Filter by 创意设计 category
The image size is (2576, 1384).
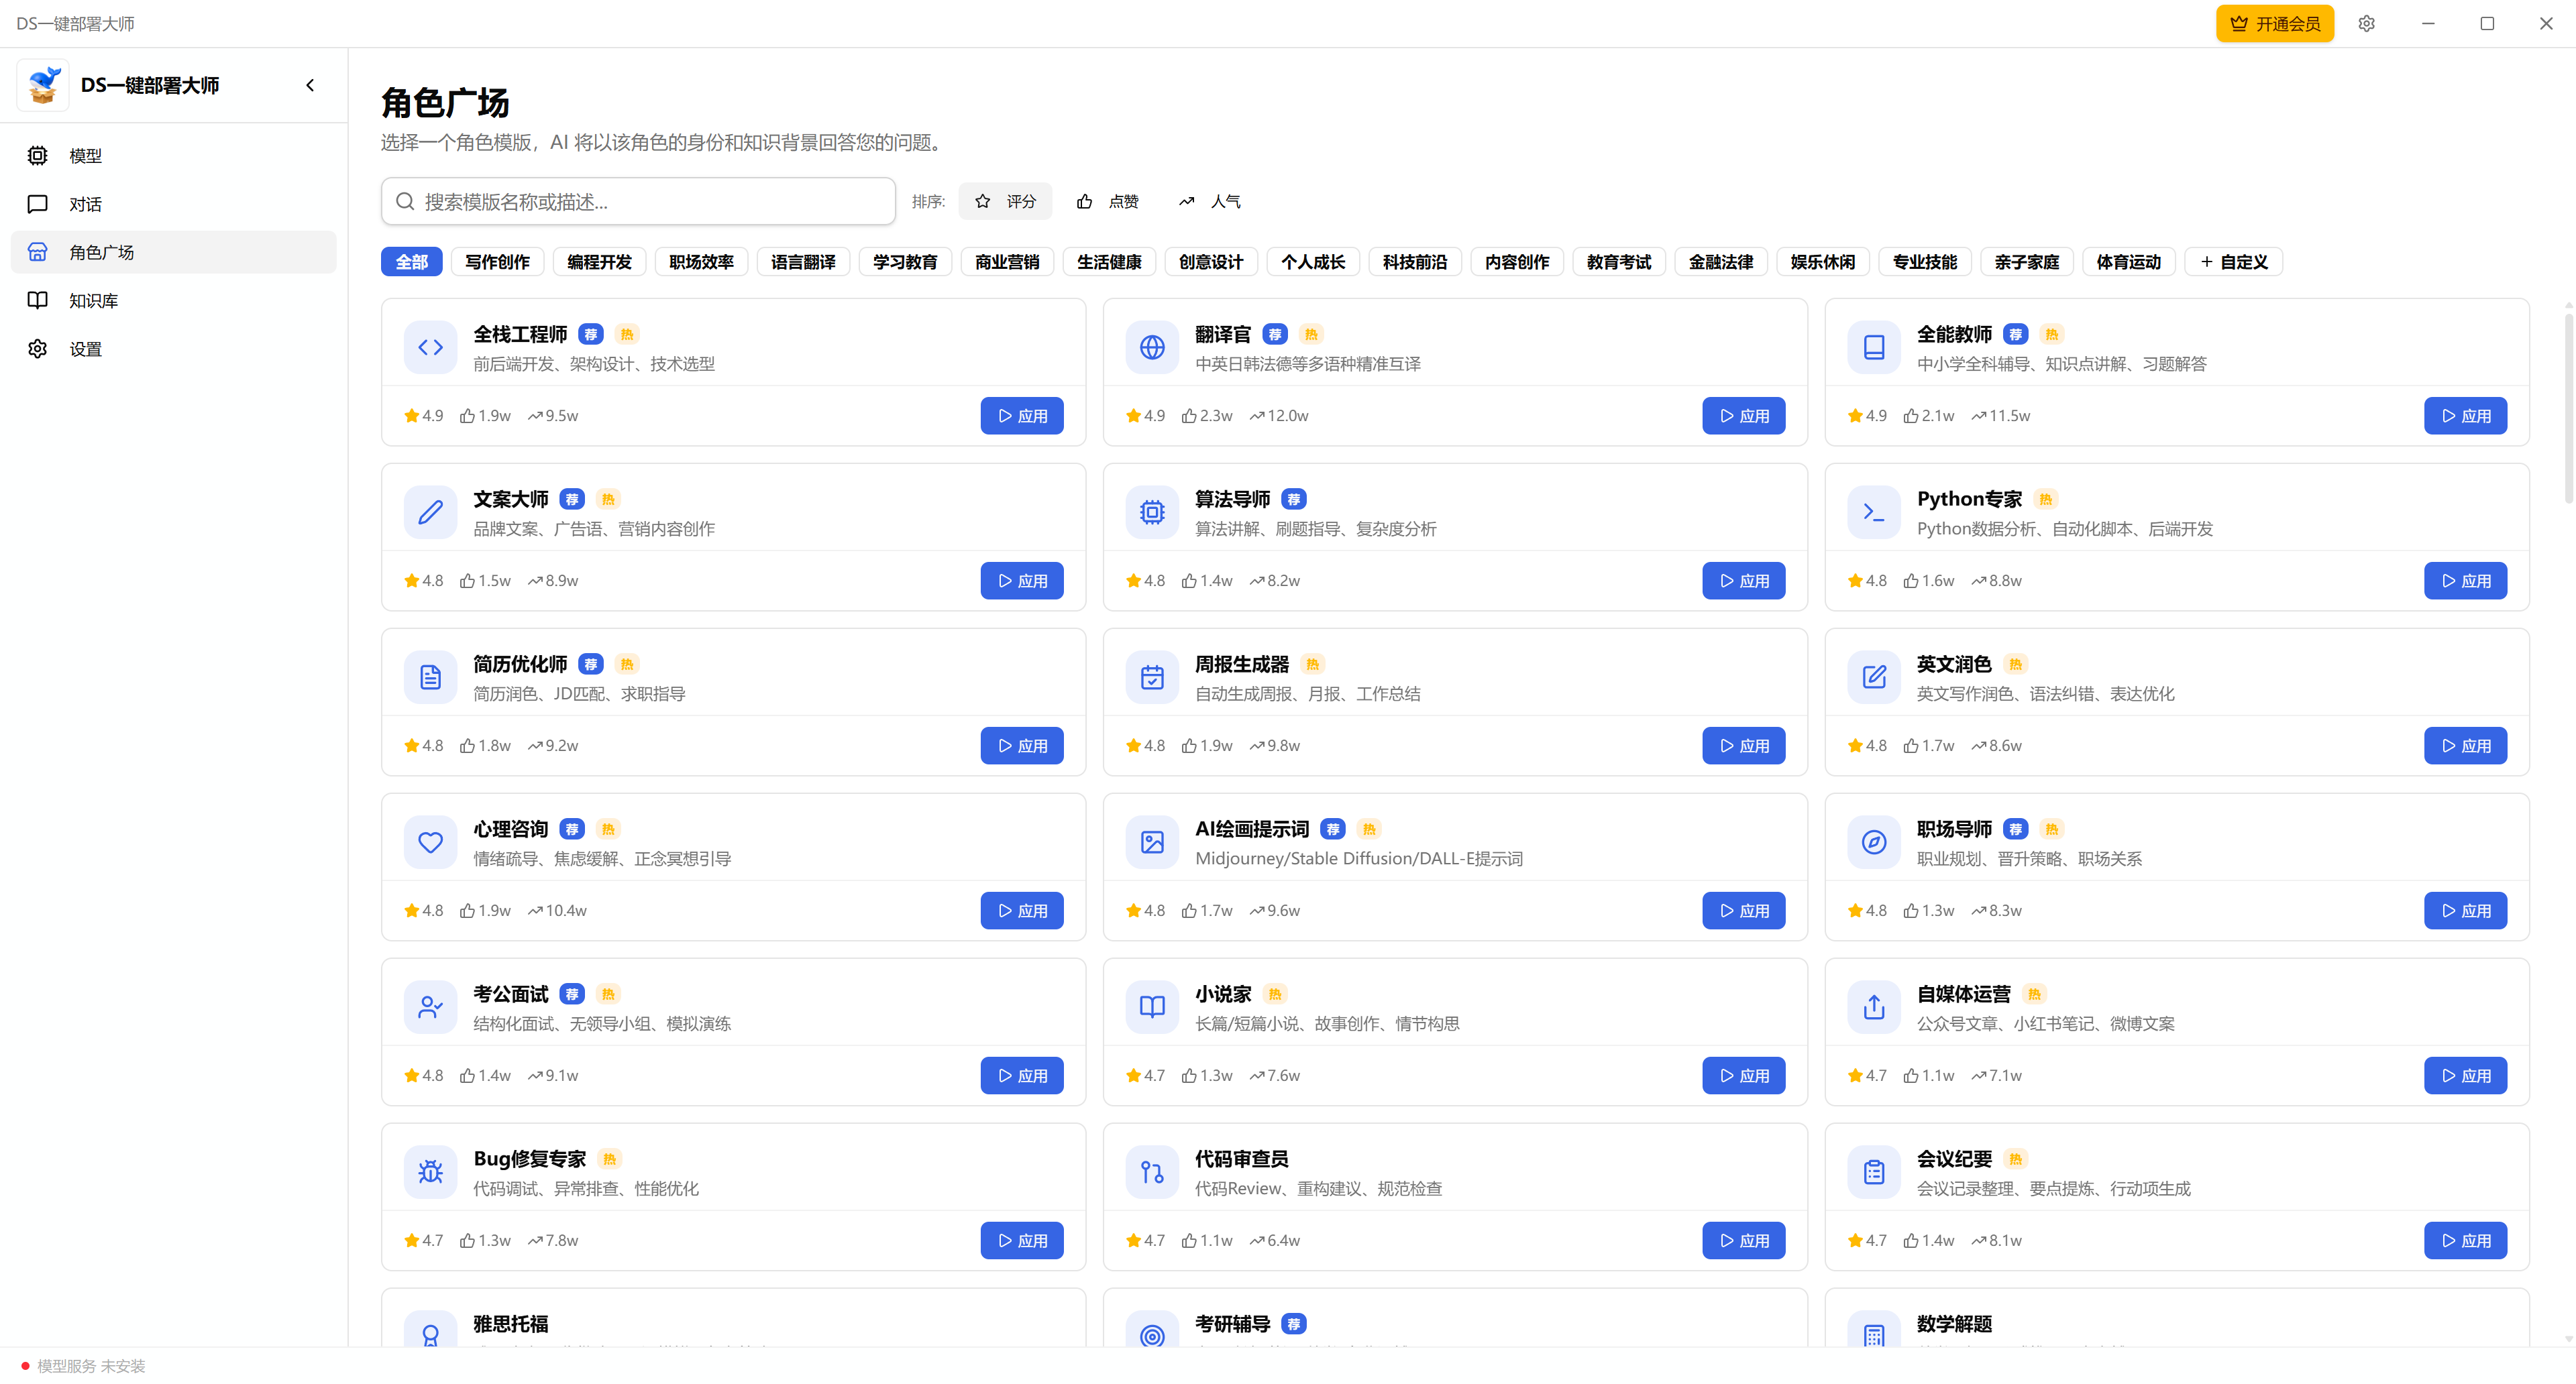(x=1211, y=262)
